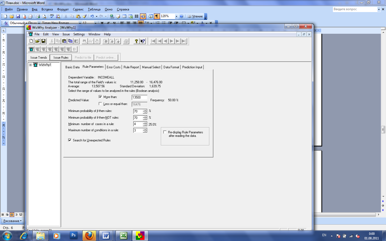
Task: Click Word's Введите вопрос help box
Action: point(355,9)
